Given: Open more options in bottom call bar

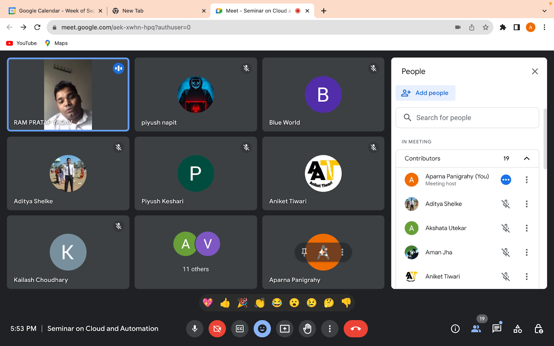Looking at the screenshot, I should 330,329.
